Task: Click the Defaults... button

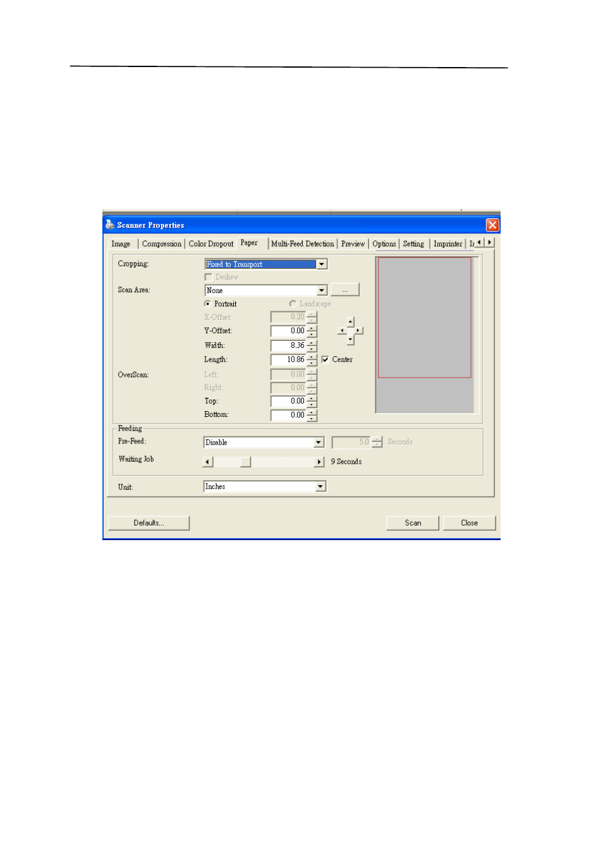Action: pos(149,523)
